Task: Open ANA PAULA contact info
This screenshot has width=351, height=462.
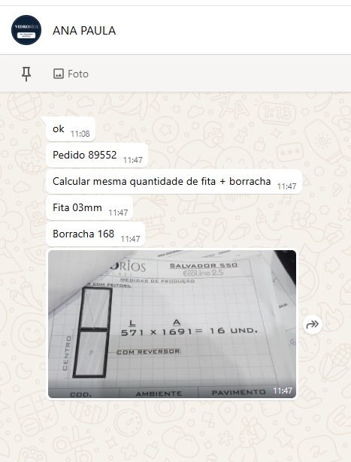Action: click(x=84, y=31)
